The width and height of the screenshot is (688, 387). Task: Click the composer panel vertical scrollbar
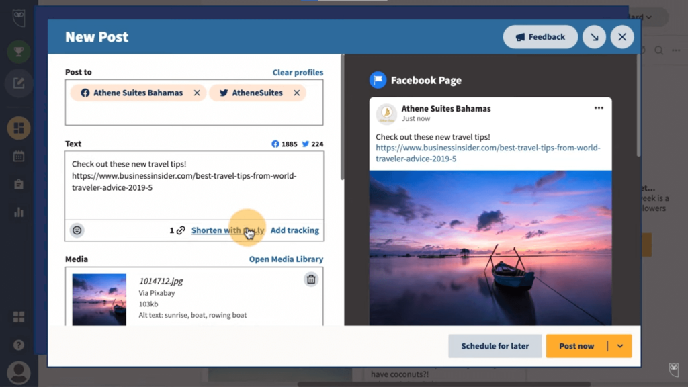click(342, 118)
